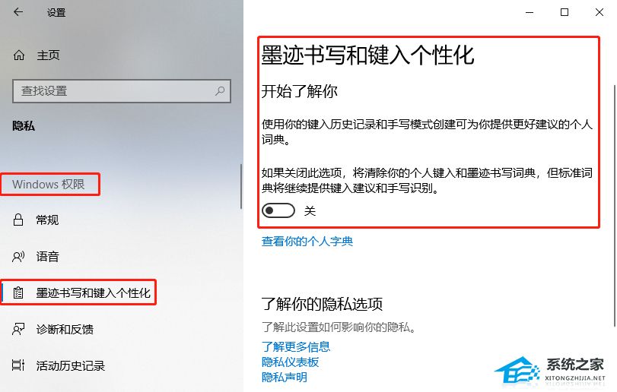The width and height of the screenshot is (617, 392).
Task: Click the activity history icon
Action: (18, 365)
